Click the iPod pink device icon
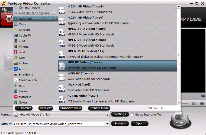The image size is (206, 135). (x=16, y=52)
